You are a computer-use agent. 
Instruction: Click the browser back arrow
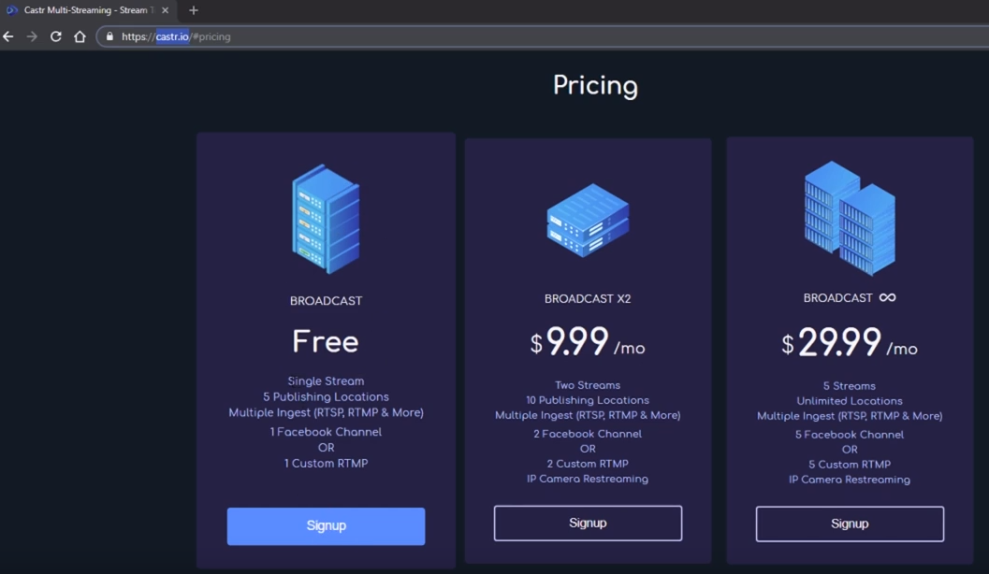8,36
